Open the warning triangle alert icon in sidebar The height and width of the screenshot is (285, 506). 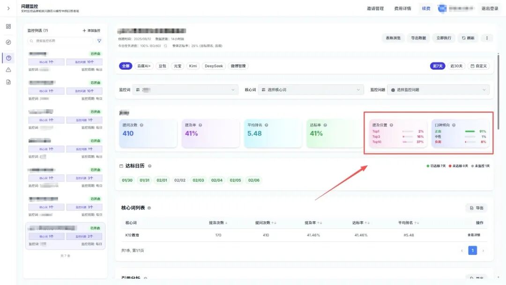(x=8, y=70)
